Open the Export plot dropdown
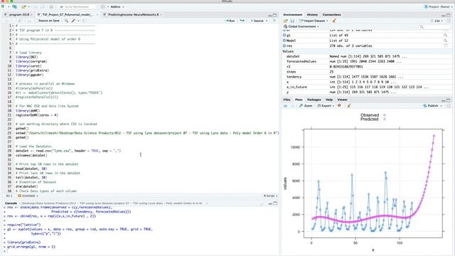 [326, 106]
